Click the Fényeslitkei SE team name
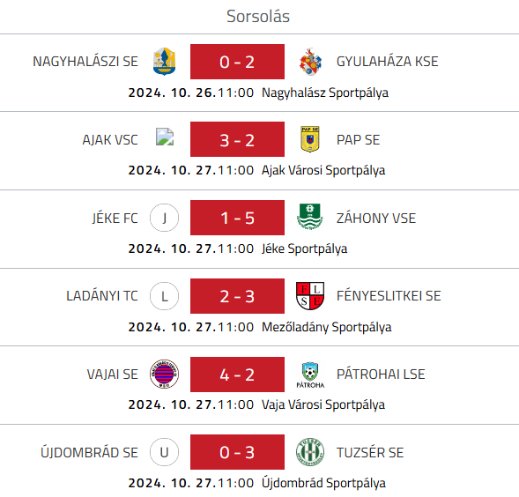Viewport: 519px width, 497px height. click(x=389, y=296)
